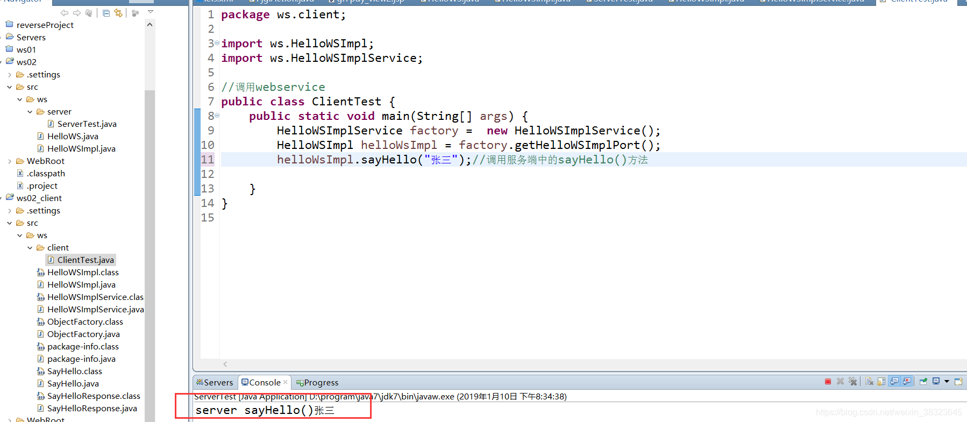This screenshot has width=967, height=422.
Task: Toggle code folding at line 8 main method
Action: point(217,115)
